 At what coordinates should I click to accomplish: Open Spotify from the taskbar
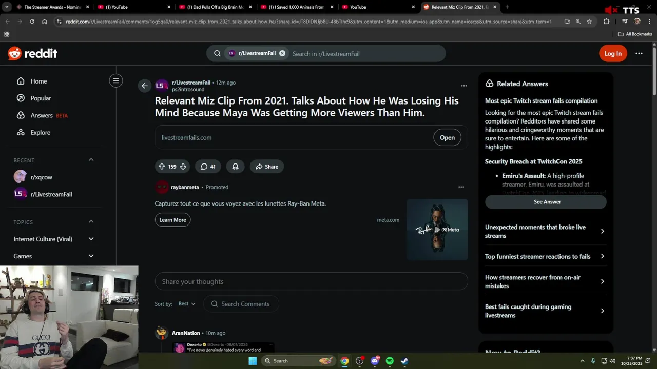point(390,361)
